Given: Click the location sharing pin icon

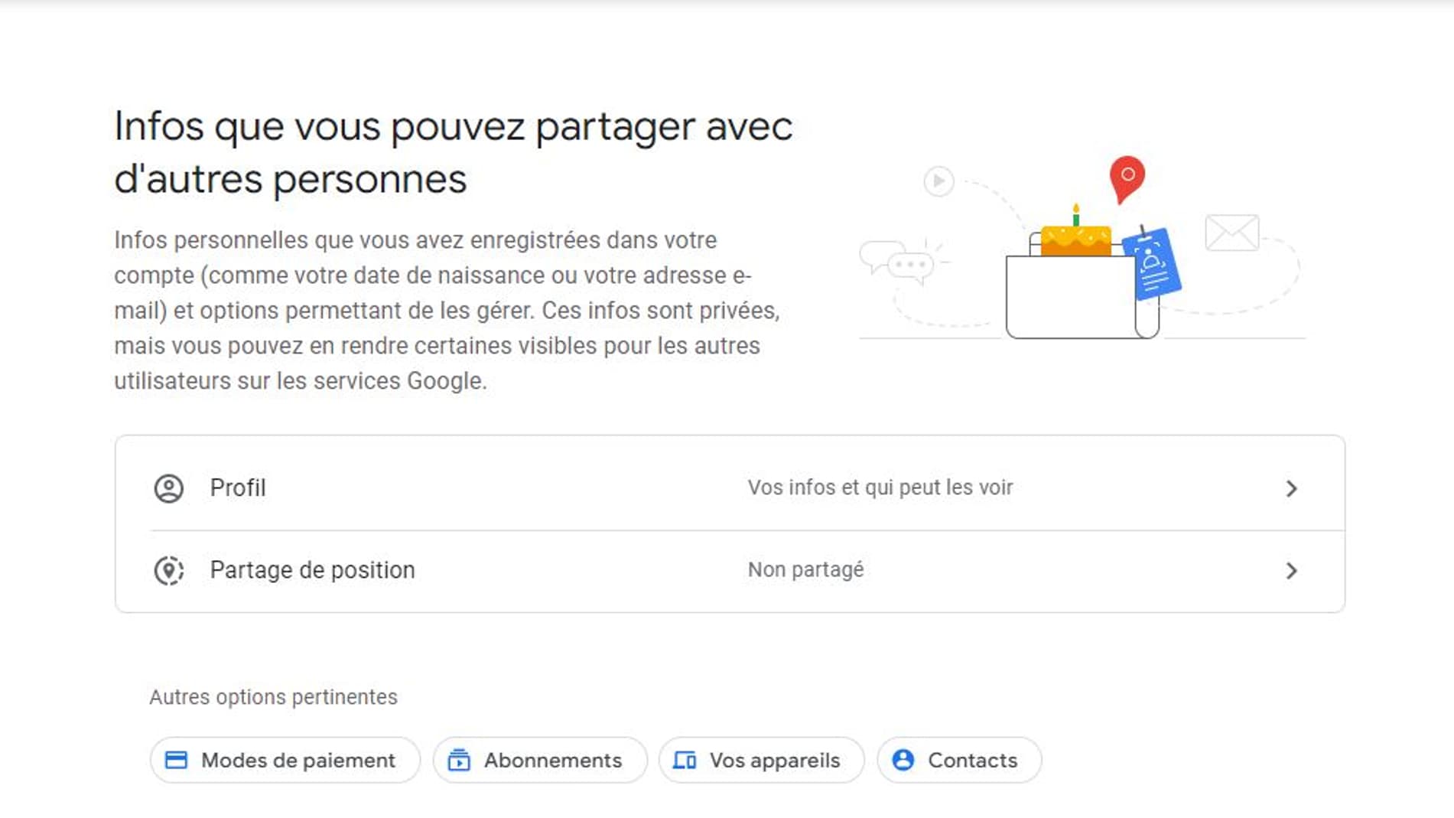Looking at the screenshot, I should 170,569.
